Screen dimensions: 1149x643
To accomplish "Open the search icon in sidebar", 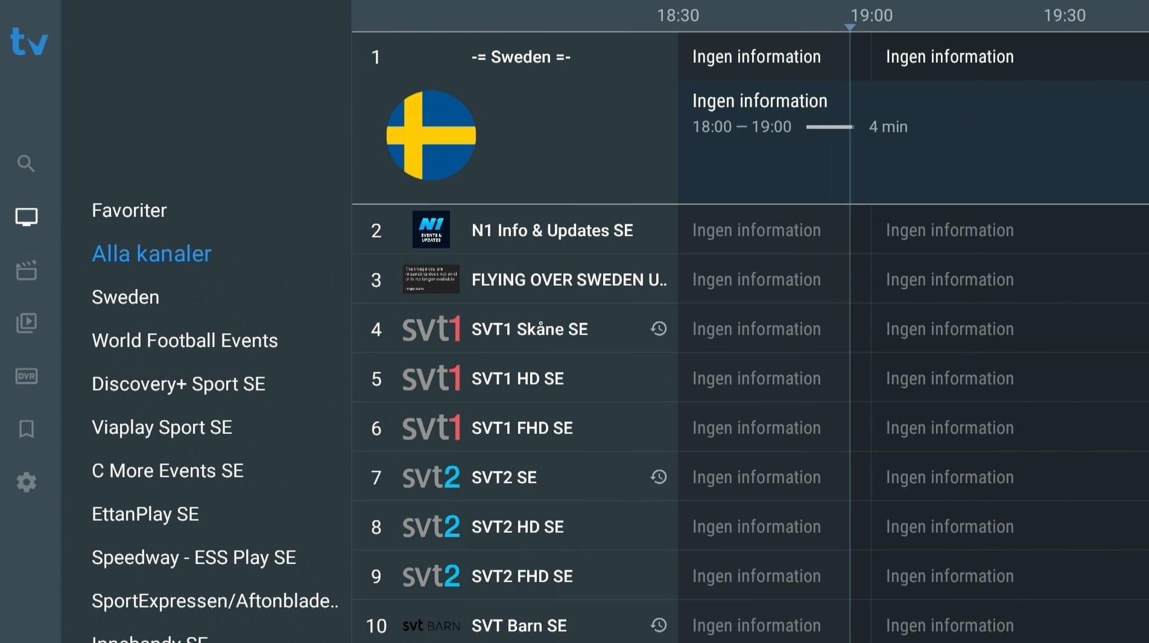I will [x=26, y=163].
